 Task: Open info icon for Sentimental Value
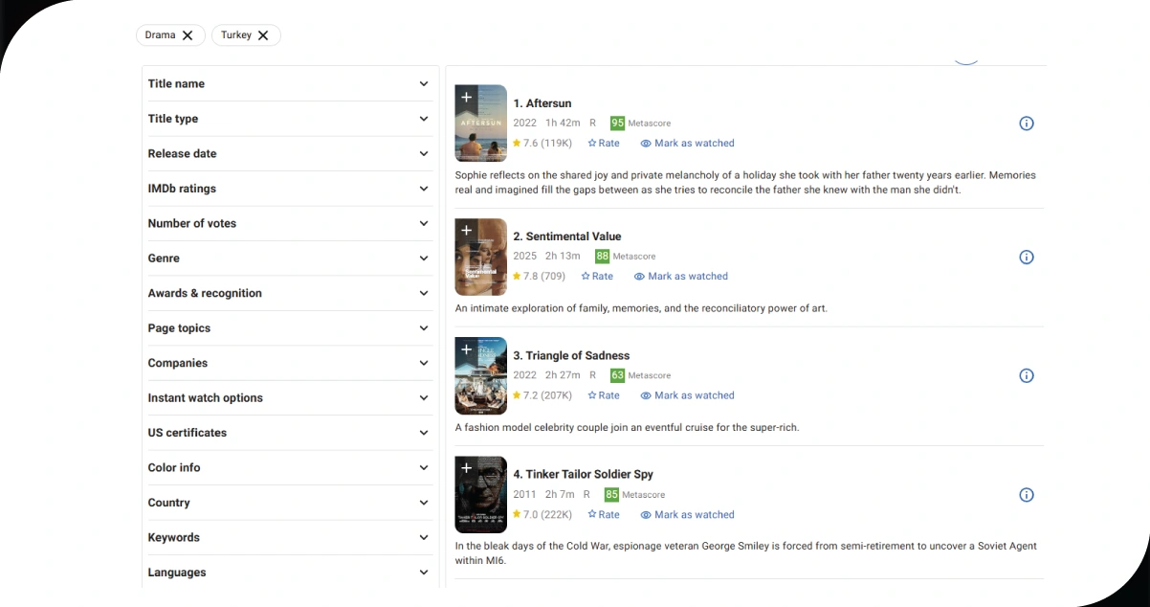tap(1027, 257)
